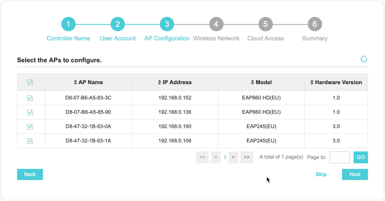The width and height of the screenshot is (385, 201).
Task: Sort table by Hardware Version arrows
Action: point(312,82)
